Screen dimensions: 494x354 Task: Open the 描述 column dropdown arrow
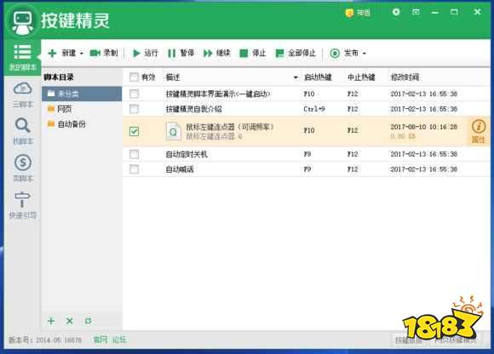point(296,77)
